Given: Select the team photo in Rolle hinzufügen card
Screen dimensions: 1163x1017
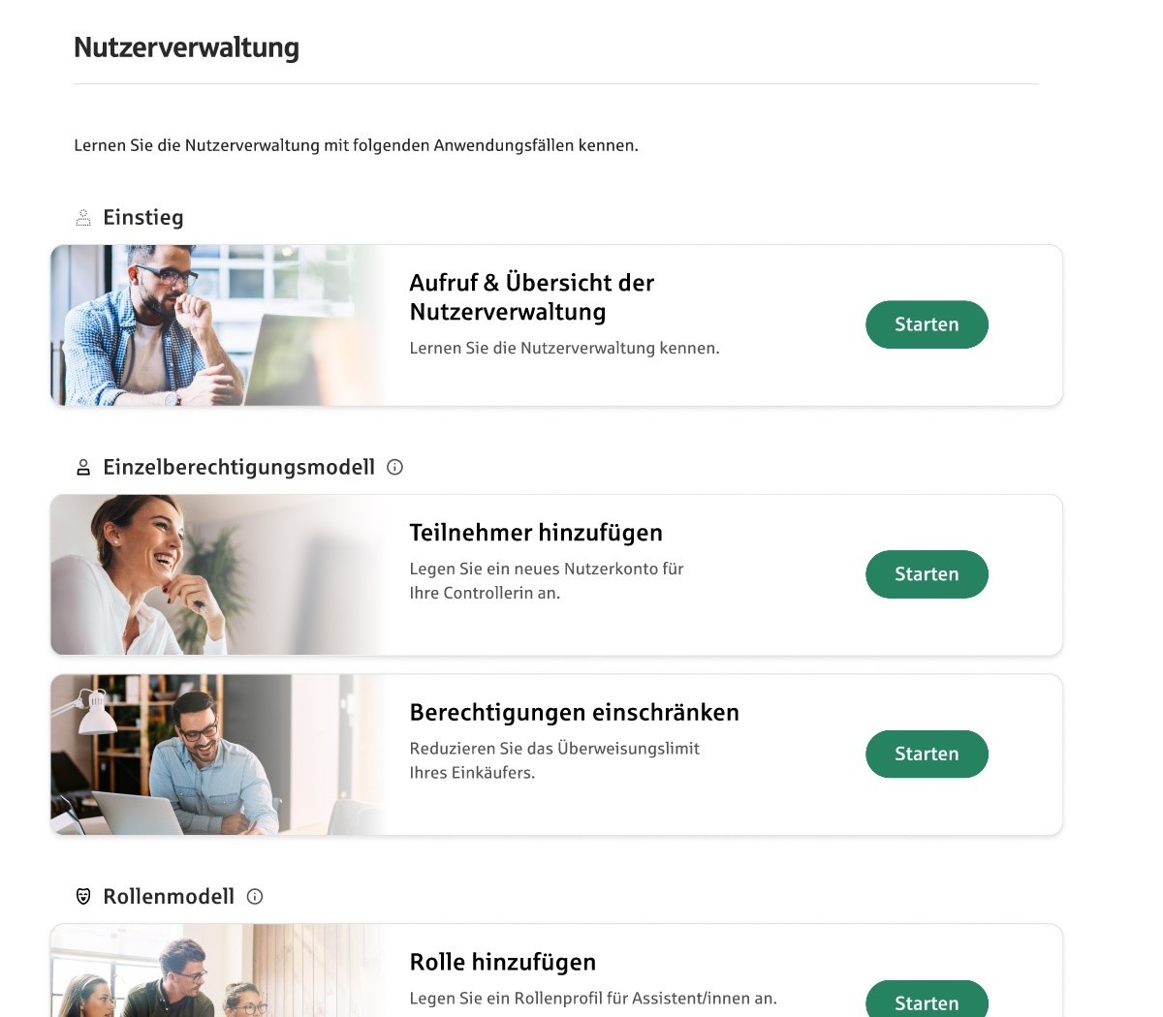Looking at the screenshot, I should point(218,971).
